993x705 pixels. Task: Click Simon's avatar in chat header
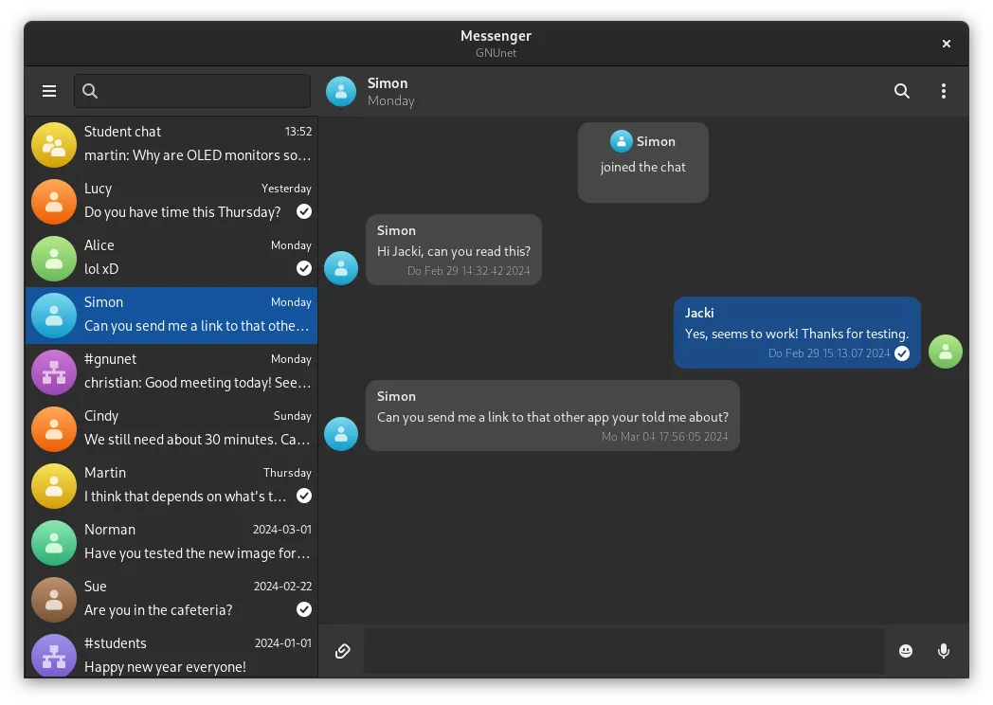(341, 91)
